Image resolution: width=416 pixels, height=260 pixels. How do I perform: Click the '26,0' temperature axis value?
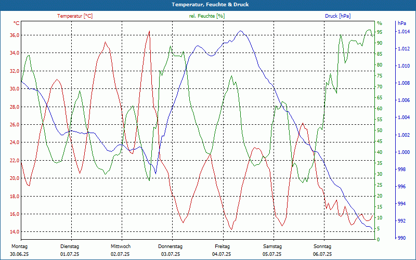(15, 125)
